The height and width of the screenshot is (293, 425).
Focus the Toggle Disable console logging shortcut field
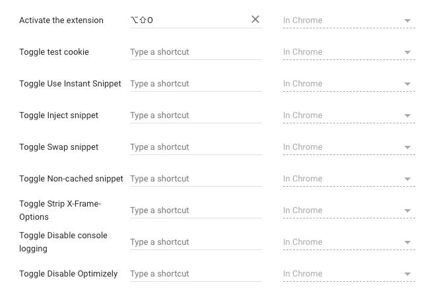click(196, 242)
